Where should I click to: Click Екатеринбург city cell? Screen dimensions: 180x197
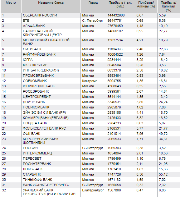click(93, 190)
